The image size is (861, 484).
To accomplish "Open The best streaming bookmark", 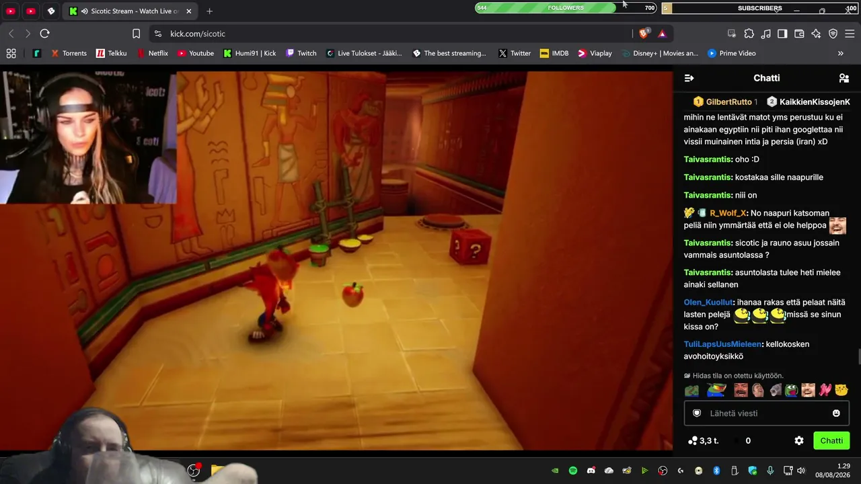I will 449,53.
